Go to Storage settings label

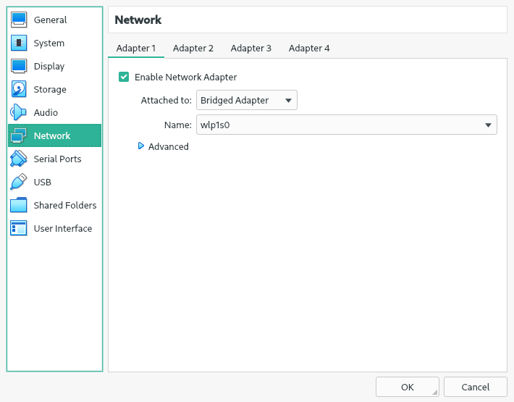pyautogui.click(x=50, y=90)
